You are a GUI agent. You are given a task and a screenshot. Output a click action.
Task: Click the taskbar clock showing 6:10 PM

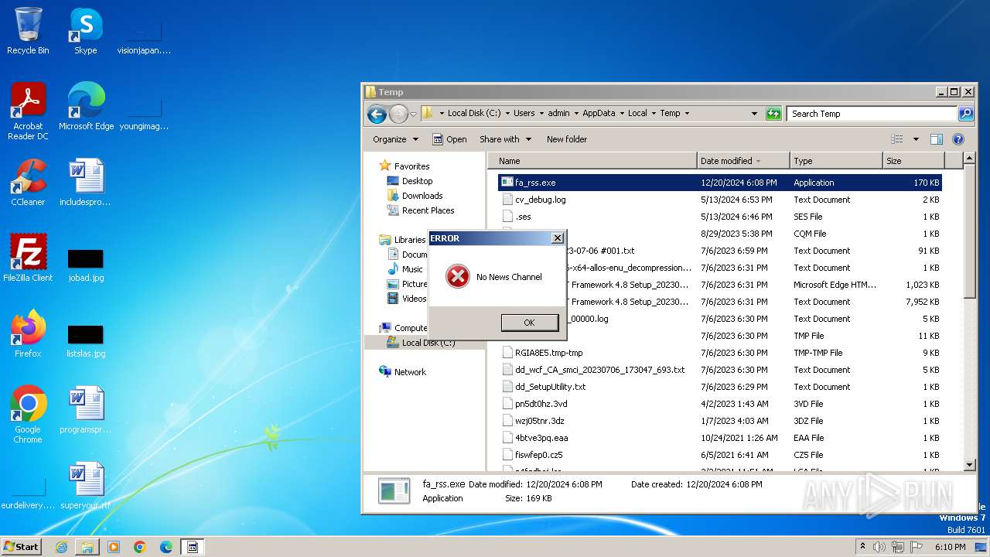click(x=950, y=547)
